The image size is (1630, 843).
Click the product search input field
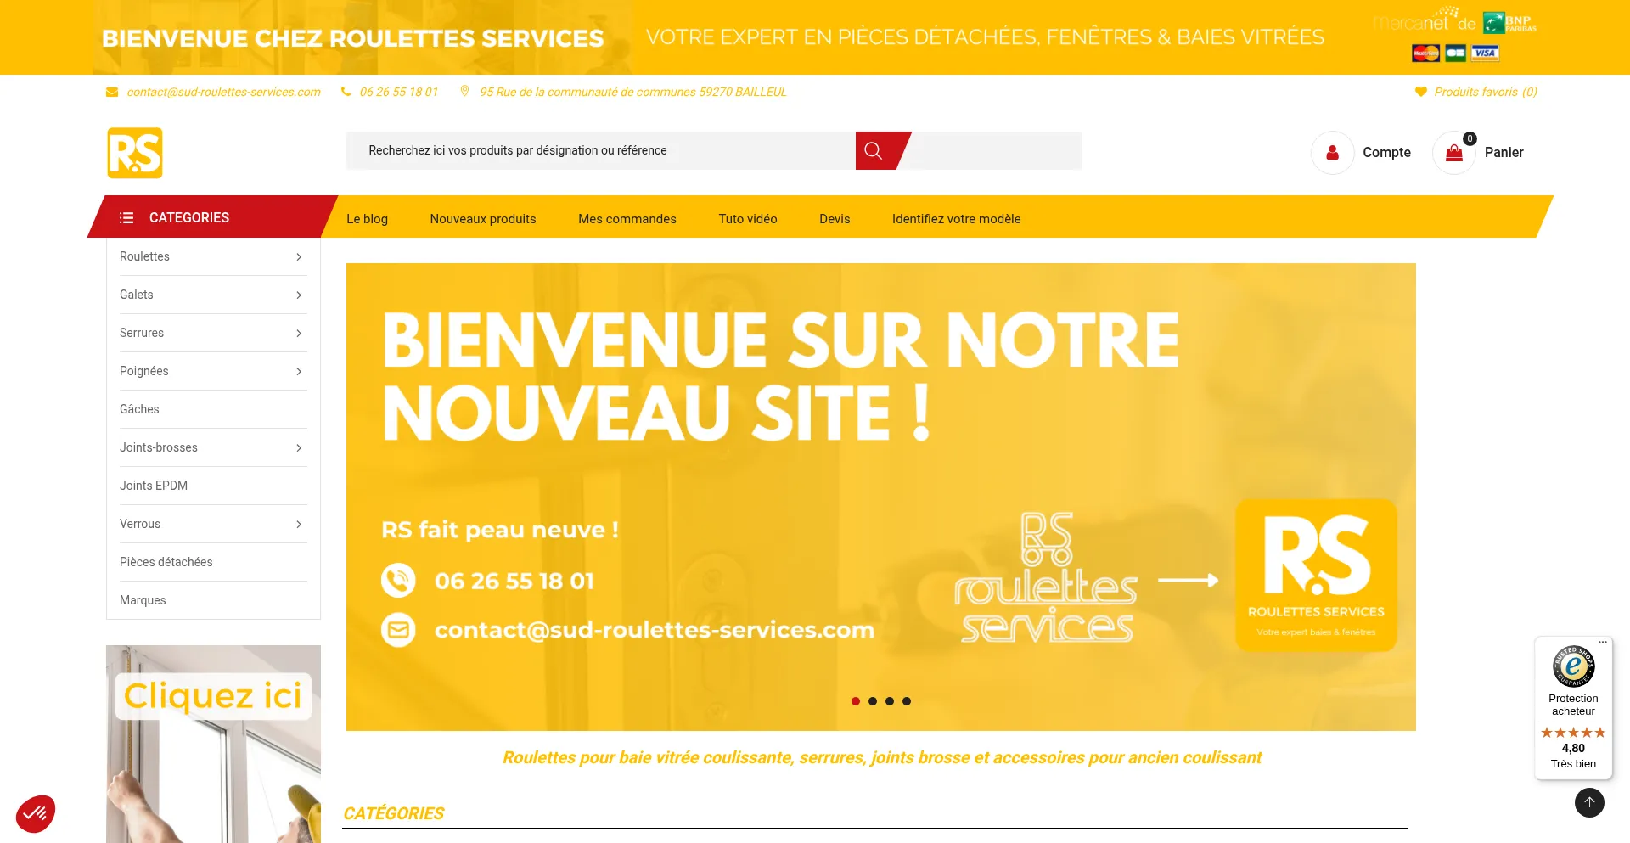[x=601, y=151]
